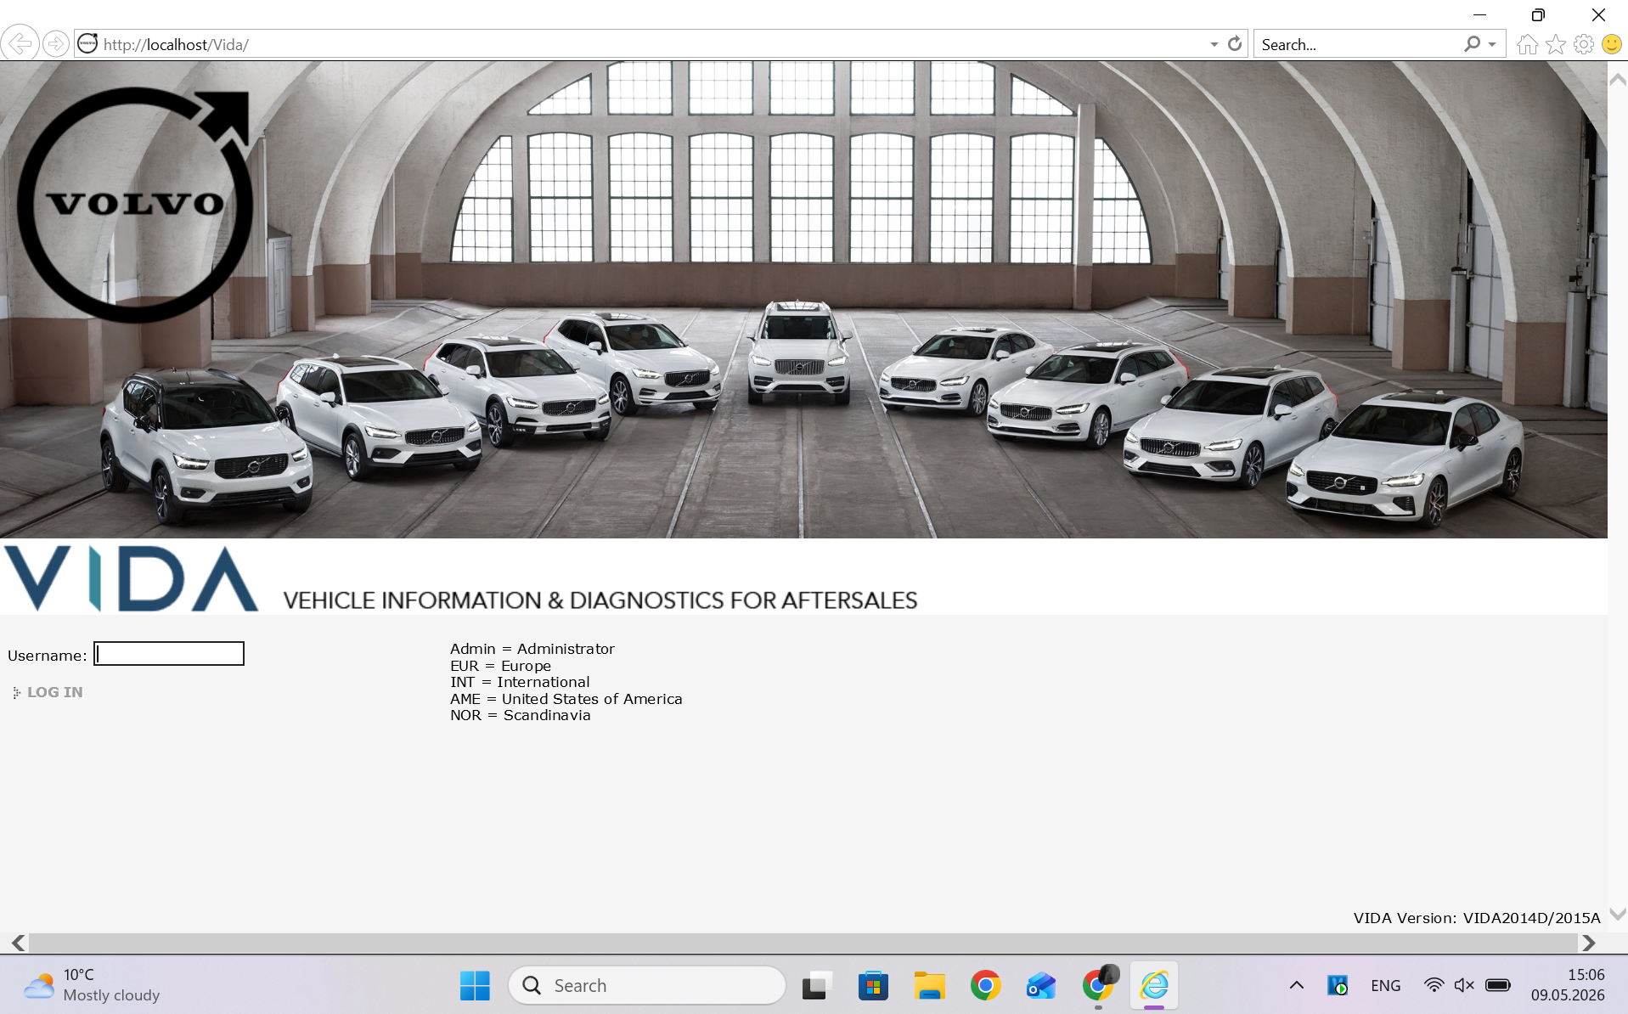This screenshot has height=1014, width=1628.
Task: Click the Home icon in browser toolbar
Action: point(1527,44)
